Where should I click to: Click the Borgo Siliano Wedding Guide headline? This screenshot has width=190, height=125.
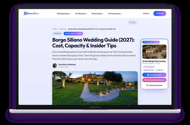point(93,43)
